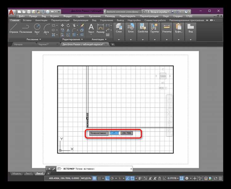Click the Rectangle draw tool icon
The width and height of the screenshot is (231, 189).
[54, 26]
